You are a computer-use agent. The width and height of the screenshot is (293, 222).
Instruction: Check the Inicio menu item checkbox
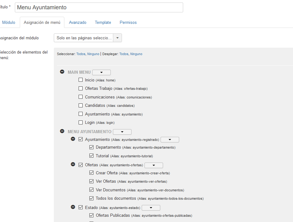pyautogui.click(x=80, y=80)
